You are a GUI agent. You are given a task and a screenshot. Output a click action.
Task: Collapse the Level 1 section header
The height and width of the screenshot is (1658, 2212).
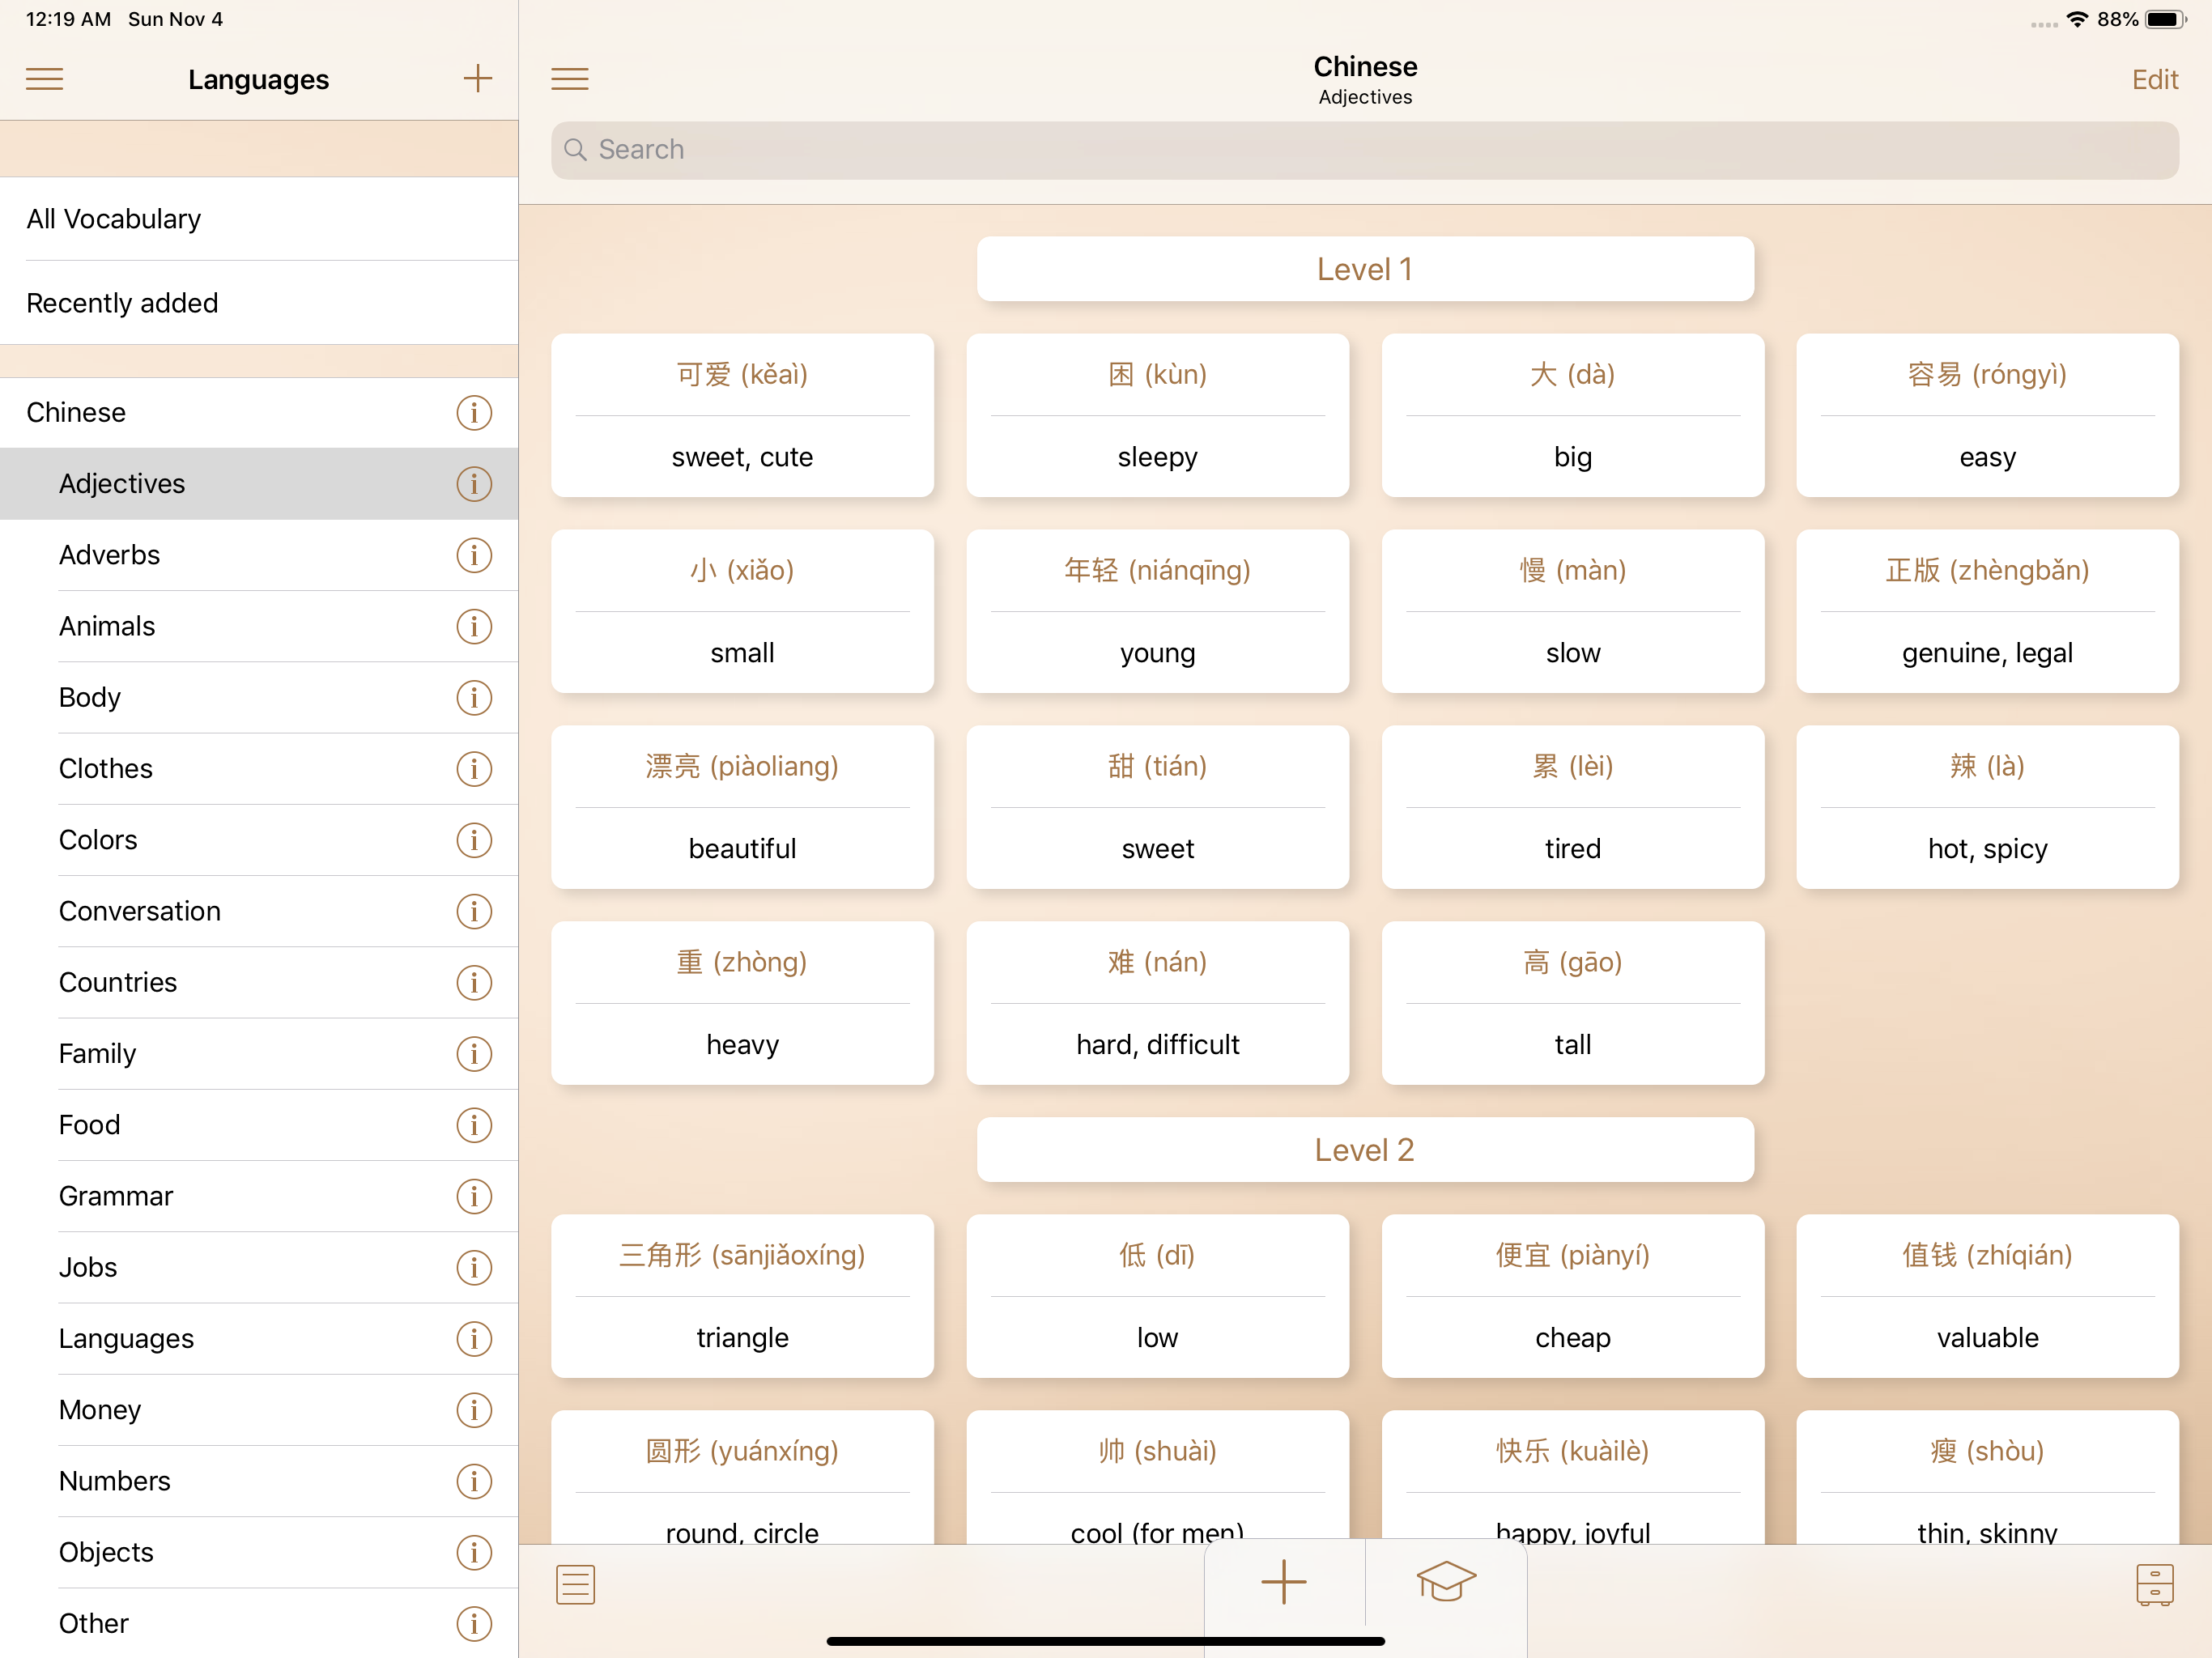[x=1365, y=269]
